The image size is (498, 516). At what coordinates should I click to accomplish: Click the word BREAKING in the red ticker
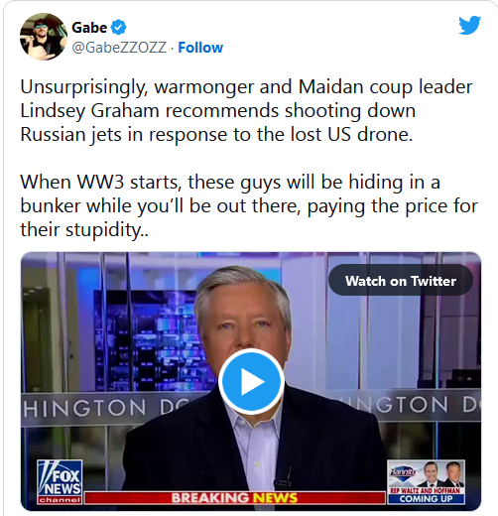click(210, 498)
